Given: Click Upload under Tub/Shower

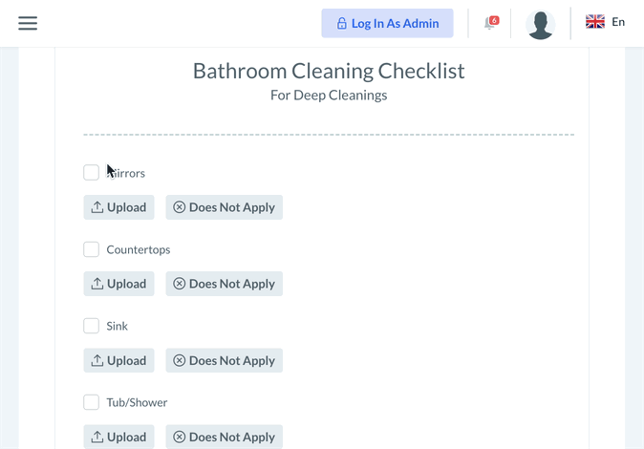Looking at the screenshot, I should tap(119, 437).
